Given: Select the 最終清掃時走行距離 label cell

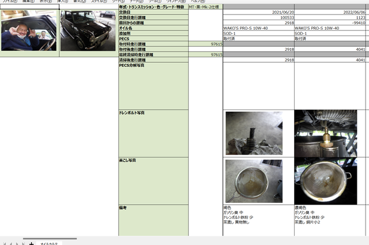Looking at the screenshot, I should 153,55.
